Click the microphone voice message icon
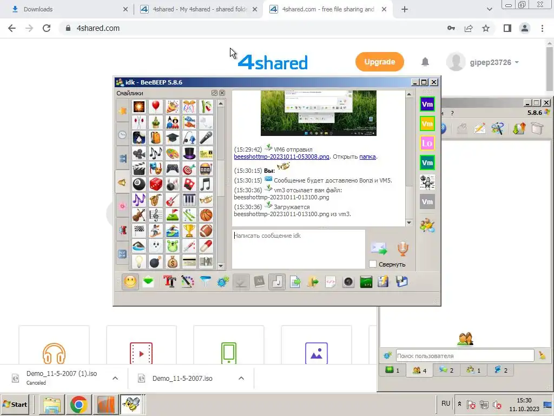The image size is (554, 416). (x=403, y=249)
